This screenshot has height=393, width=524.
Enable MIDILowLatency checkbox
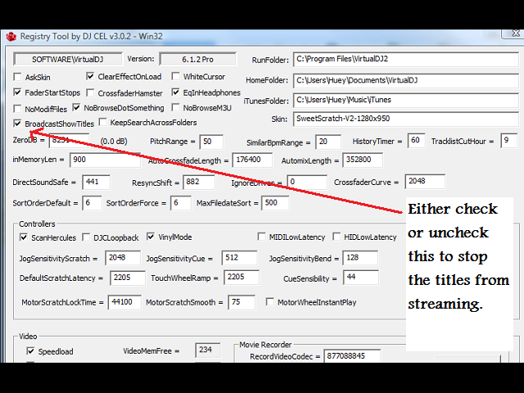pos(262,237)
